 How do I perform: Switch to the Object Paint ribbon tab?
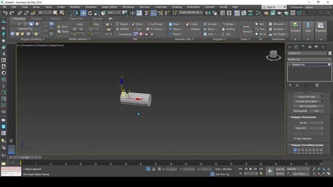click(76, 19)
